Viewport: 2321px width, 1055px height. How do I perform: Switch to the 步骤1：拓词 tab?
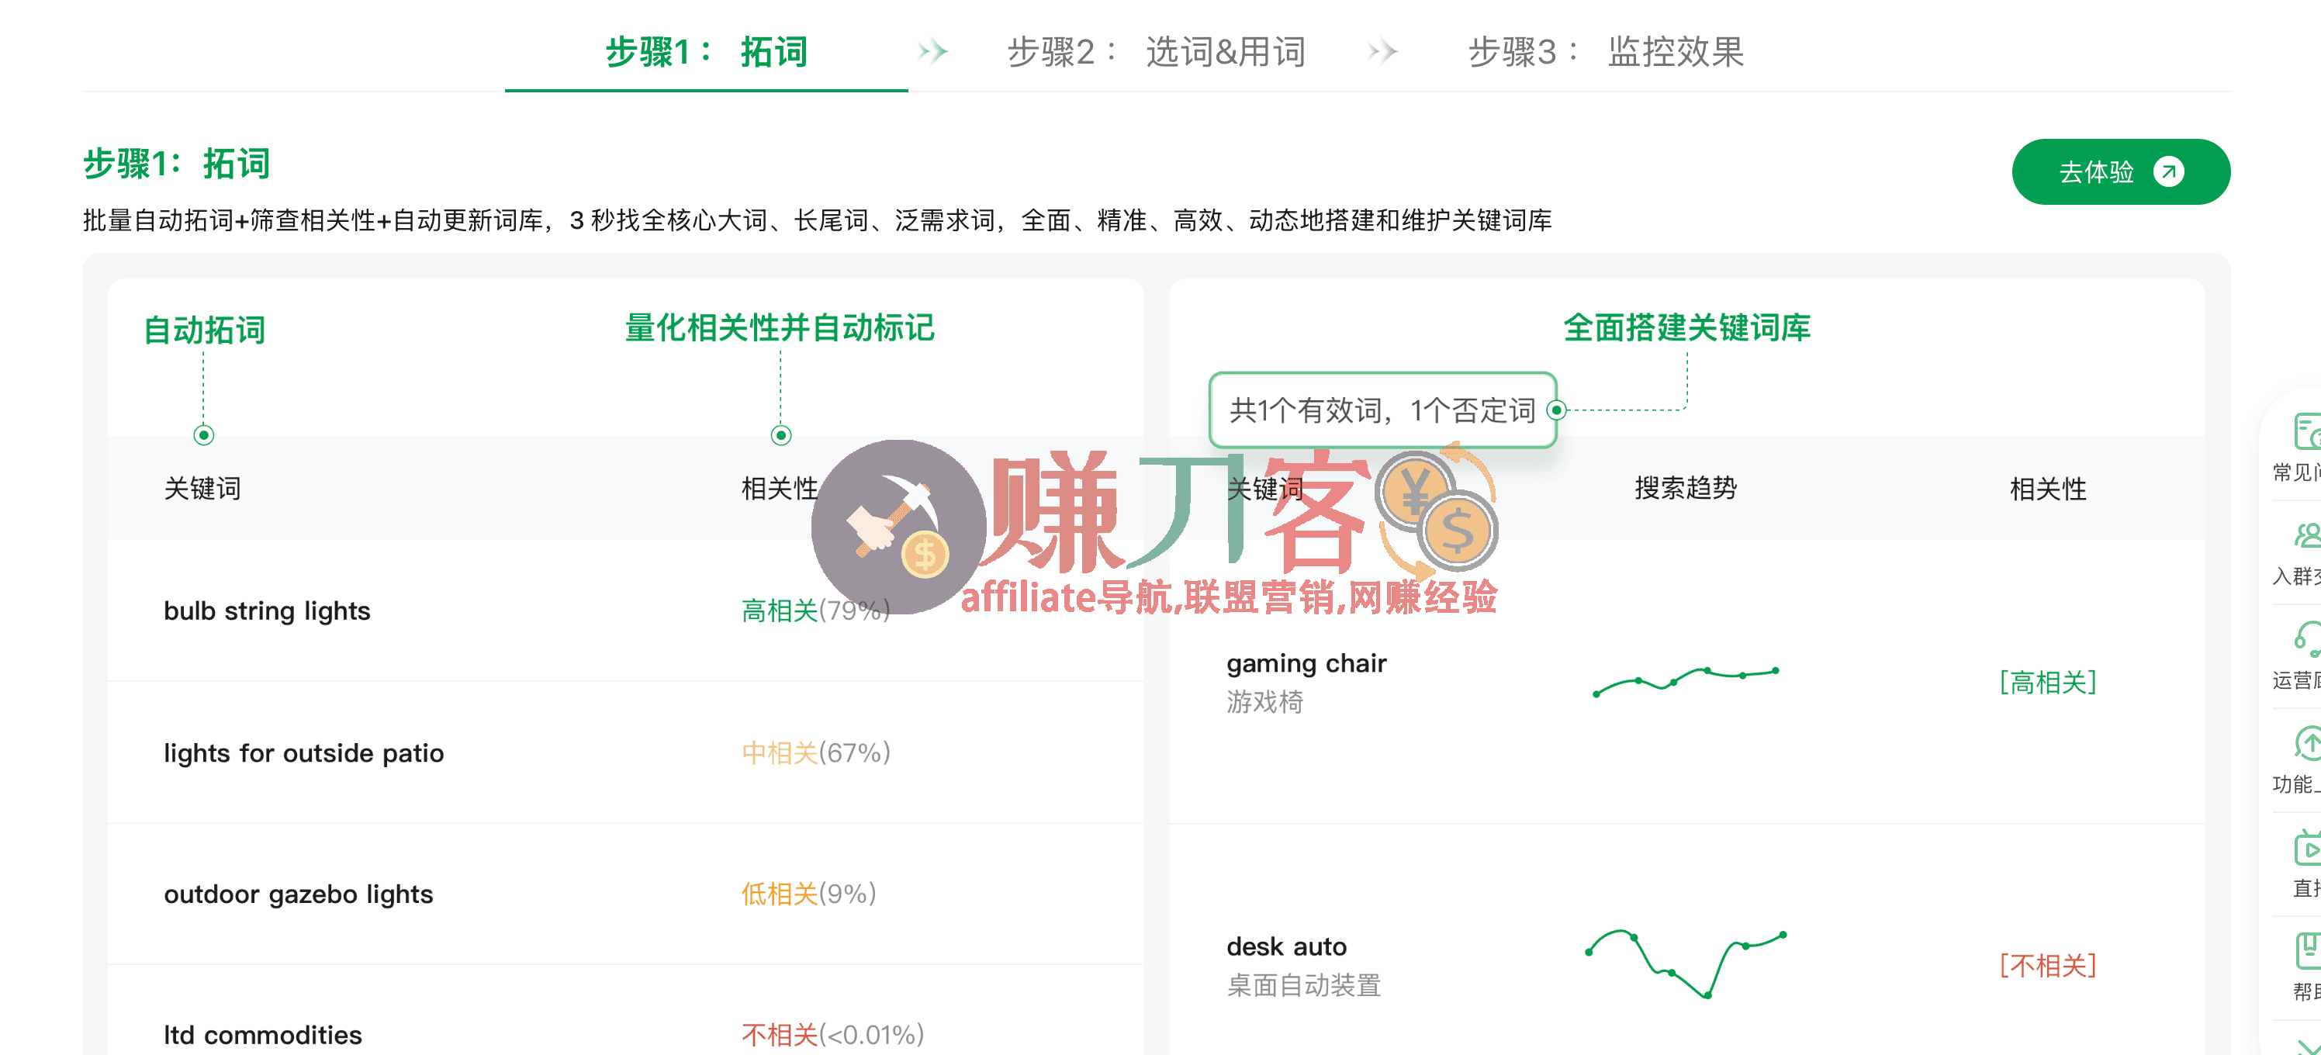pos(707,52)
